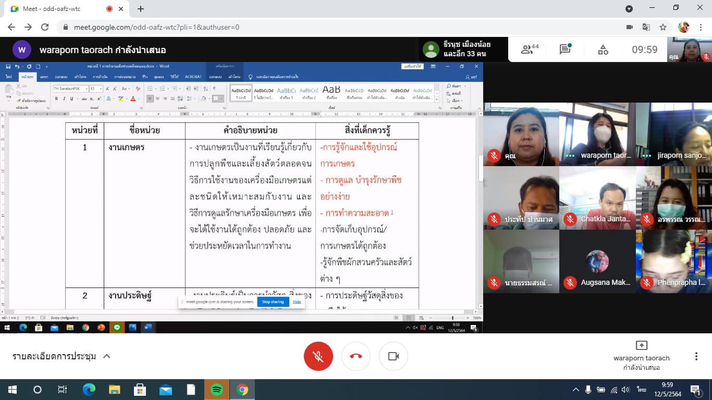712x400 pixels.
Task: Switch to the ไฟล์ (File) tab in Word
Action: point(9,77)
